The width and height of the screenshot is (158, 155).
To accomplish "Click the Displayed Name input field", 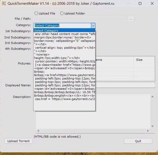I will pyautogui.click(x=125, y=85).
